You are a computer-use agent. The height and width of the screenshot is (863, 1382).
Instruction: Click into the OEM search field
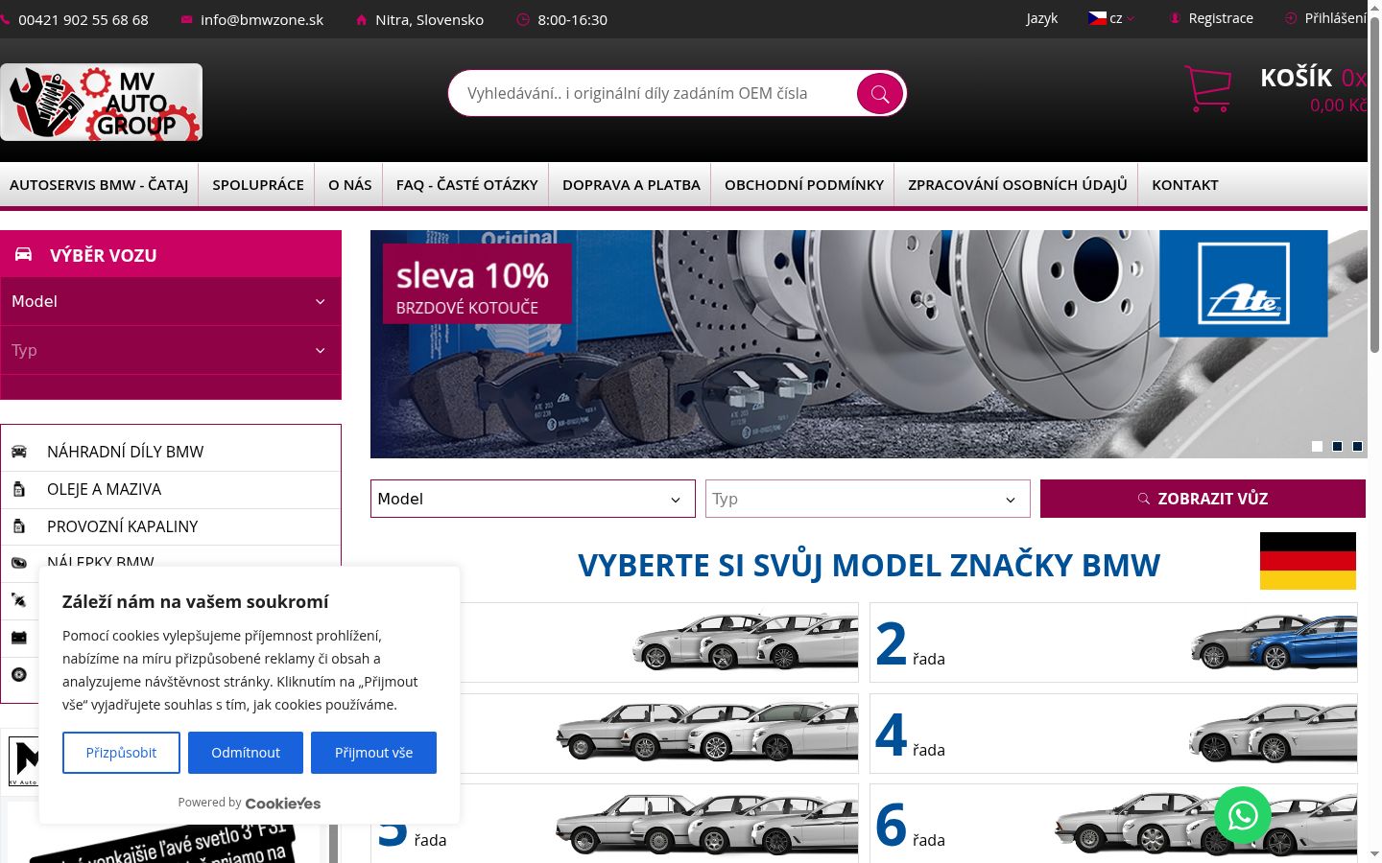pyautogui.click(x=653, y=93)
